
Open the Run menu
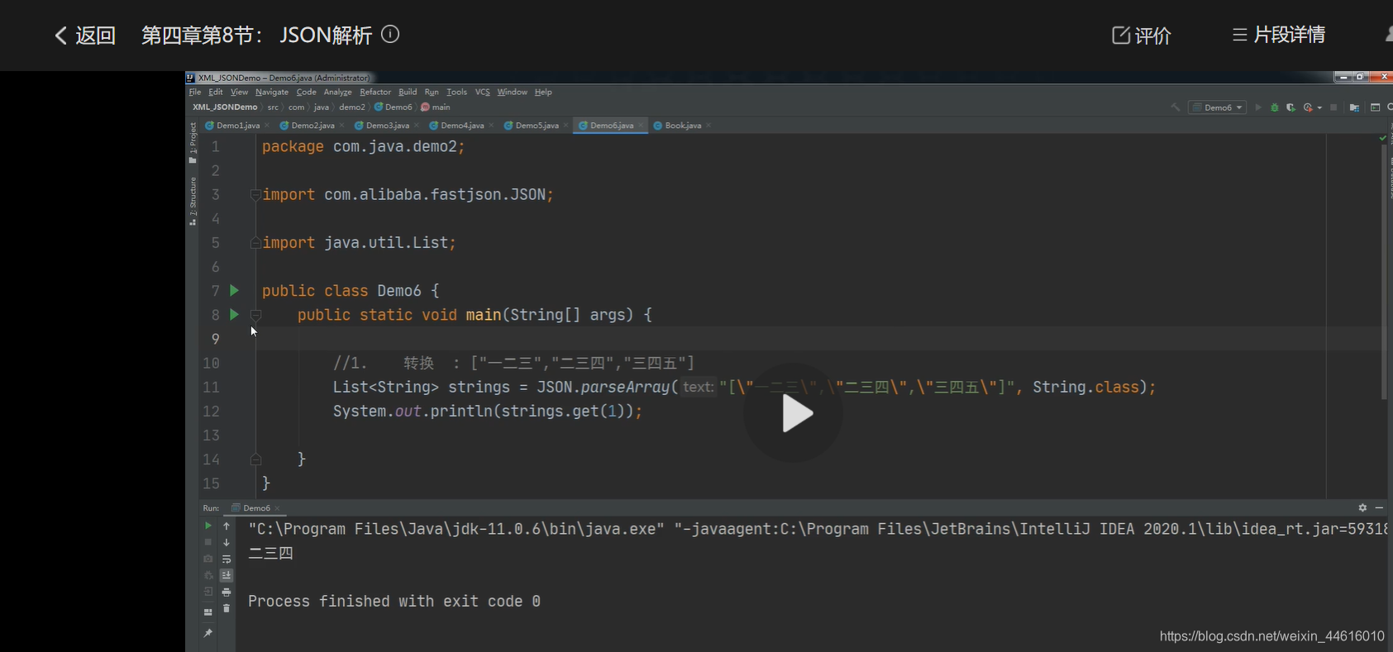pos(432,92)
